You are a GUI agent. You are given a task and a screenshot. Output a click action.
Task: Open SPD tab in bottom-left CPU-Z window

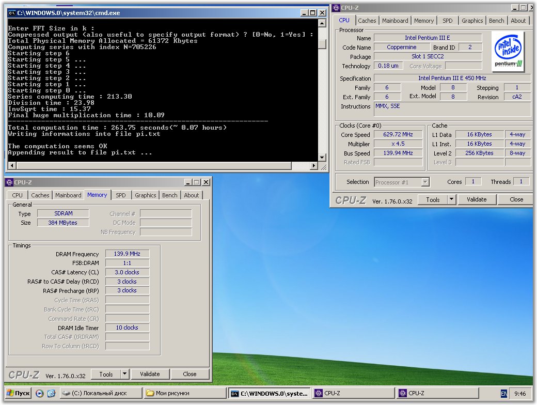120,195
